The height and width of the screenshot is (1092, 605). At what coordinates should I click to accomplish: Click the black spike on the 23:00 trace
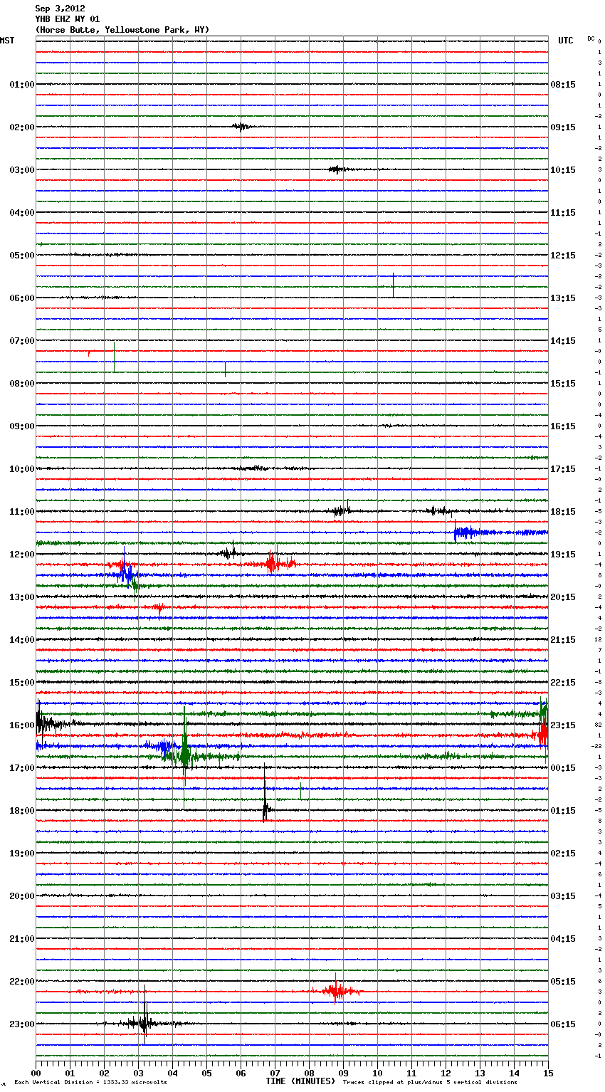pyautogui.click(x=144, y=1024)
